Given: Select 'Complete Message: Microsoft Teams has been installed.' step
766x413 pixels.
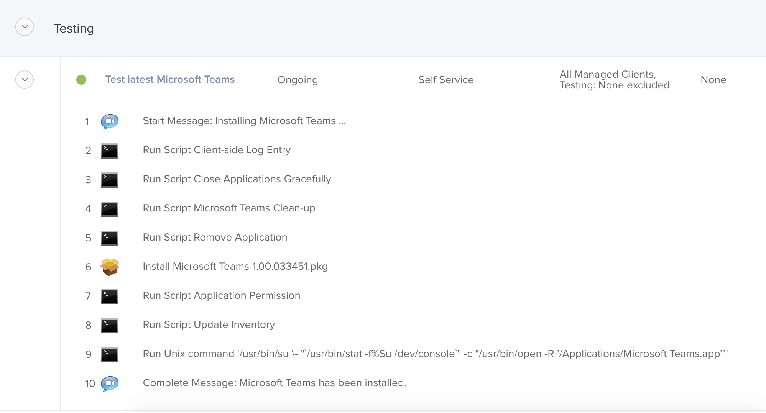Looking at the screenshot, I should coord(275,383).
